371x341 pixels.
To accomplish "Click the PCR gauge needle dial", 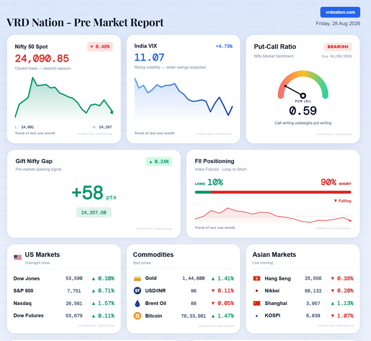I will click(x=303, y=85).
